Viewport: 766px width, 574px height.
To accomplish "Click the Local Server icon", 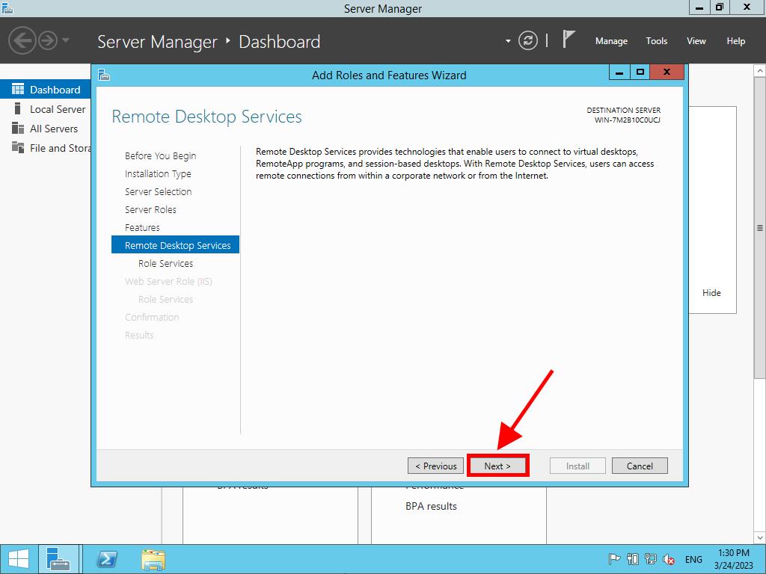I will [x=18, y=108].
